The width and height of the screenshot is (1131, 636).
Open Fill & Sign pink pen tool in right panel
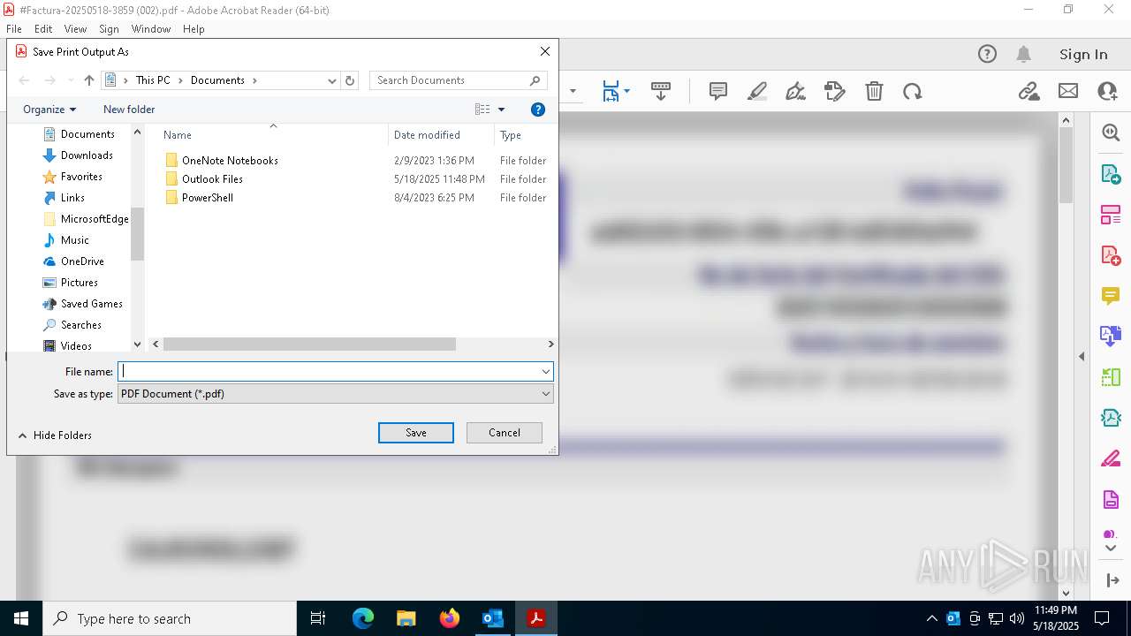(x=1111, y=458)
